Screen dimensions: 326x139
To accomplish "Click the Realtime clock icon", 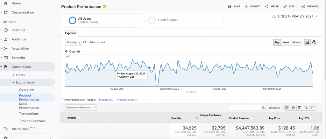I will (x=6, y=30).
